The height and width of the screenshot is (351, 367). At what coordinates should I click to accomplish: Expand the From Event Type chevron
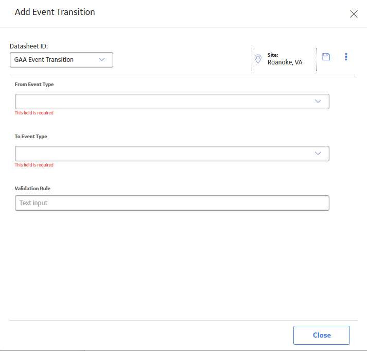318,101
